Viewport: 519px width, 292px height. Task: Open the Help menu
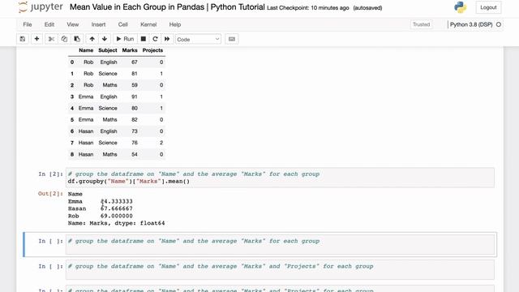(x=175, y=24)
